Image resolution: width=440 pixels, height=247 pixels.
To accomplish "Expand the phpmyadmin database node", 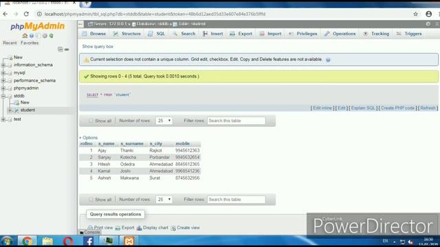I will (x=3, y=89).
